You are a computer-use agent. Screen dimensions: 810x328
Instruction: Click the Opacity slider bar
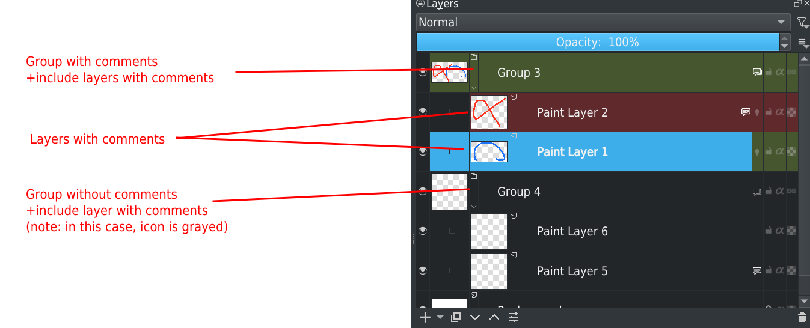597,43
